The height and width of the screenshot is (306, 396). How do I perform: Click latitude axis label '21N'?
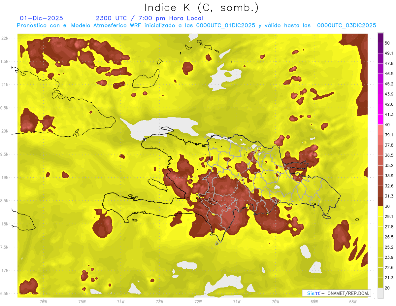pos(6,85)
